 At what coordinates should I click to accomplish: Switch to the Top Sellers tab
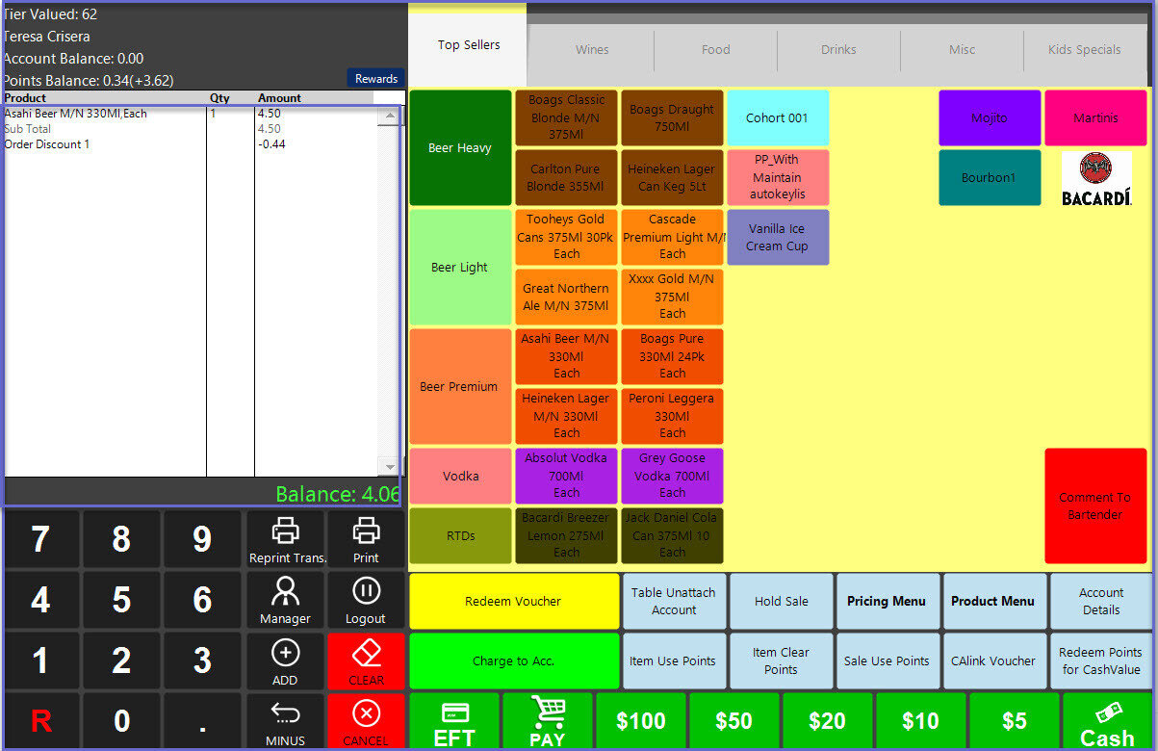pyautogui.click(x=469, y=45)
